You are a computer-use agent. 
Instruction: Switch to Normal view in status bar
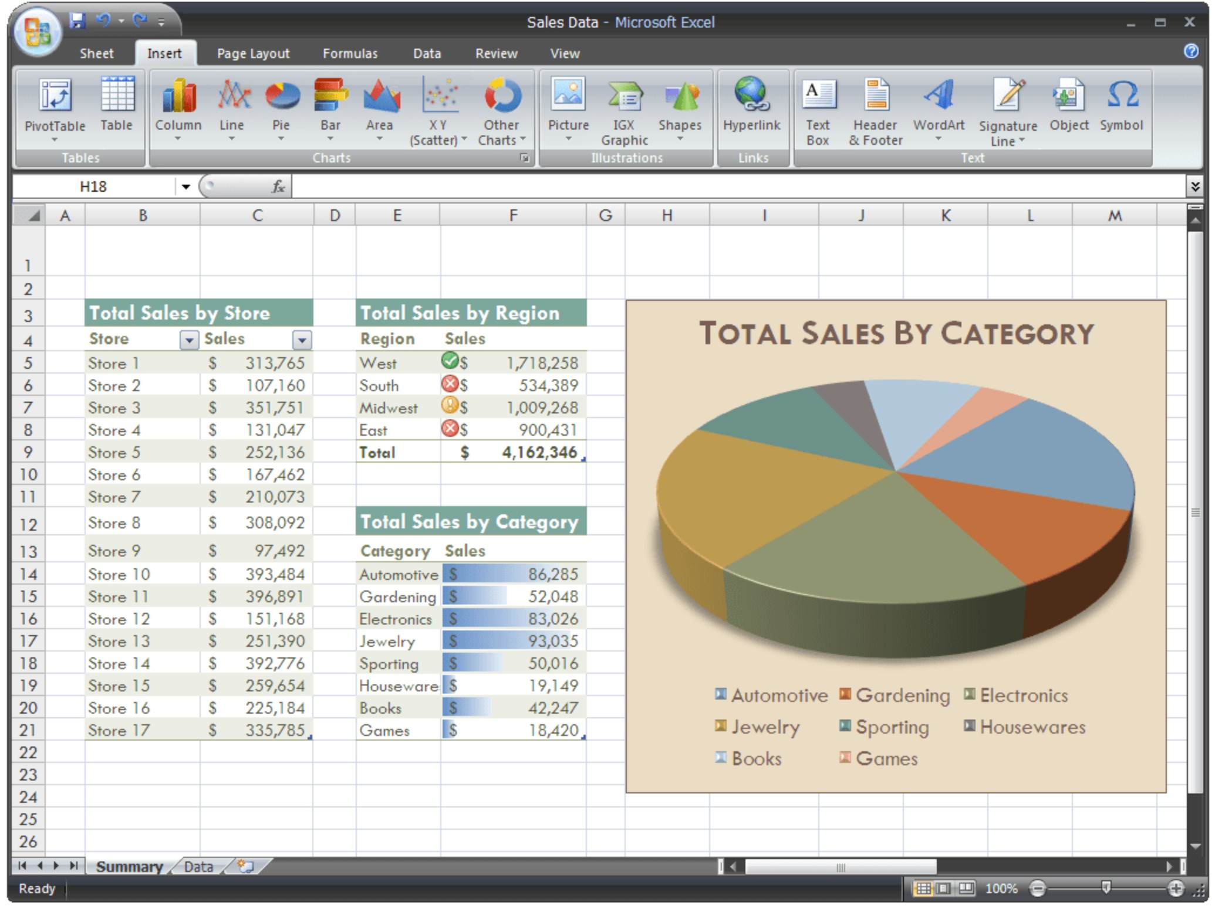pyautogui.click(x=923, y=888)
